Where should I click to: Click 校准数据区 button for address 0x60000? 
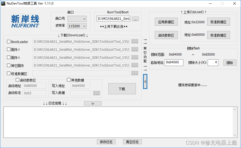218,35
